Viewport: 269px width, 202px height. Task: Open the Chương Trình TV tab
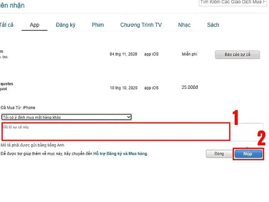[x=141, y=25]
